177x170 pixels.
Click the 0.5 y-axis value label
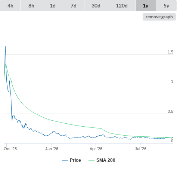point(170,111)
